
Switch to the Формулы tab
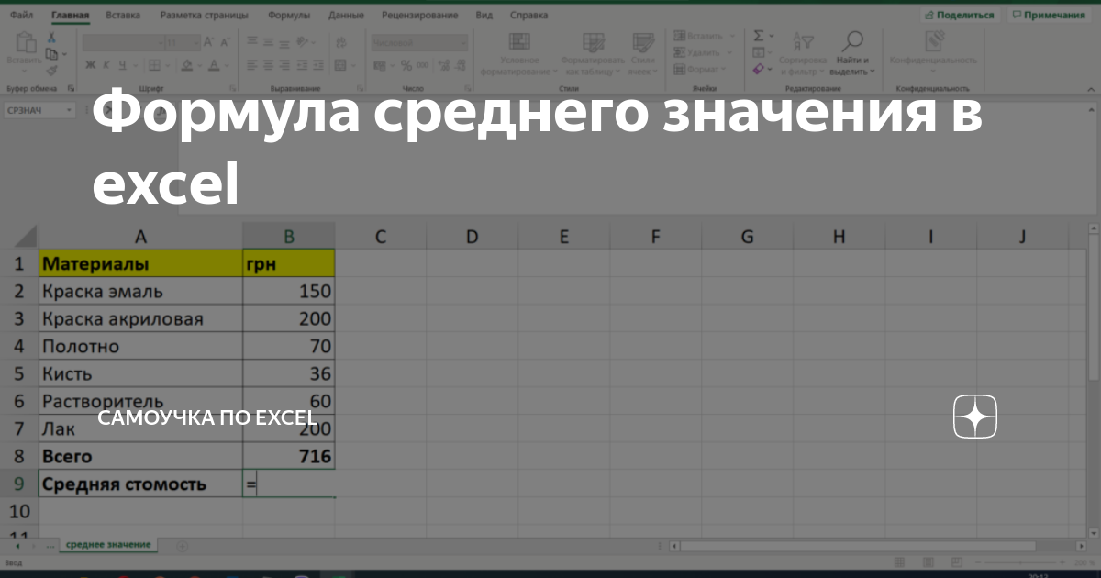tap(289, 16)
